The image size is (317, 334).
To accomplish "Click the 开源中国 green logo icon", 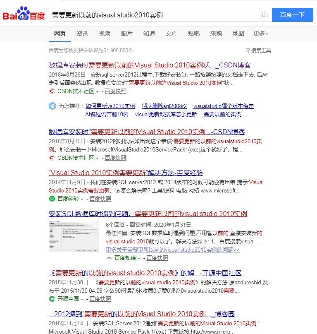I will click(x=52, y=299).
